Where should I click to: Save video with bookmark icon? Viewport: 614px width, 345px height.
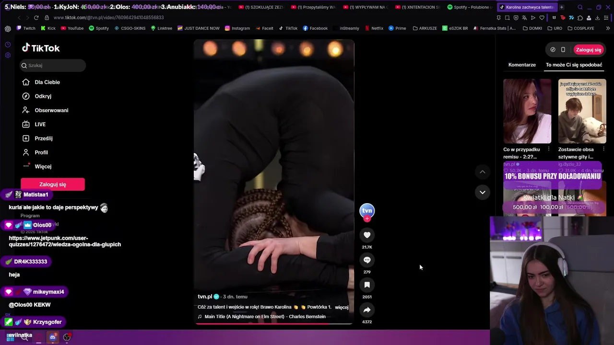tap(367, 285)
